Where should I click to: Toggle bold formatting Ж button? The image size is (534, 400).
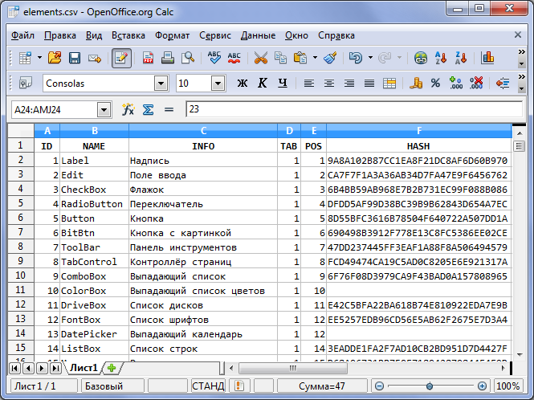click(243, 83)
